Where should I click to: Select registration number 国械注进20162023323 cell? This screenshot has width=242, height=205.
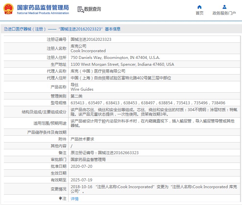91,40
